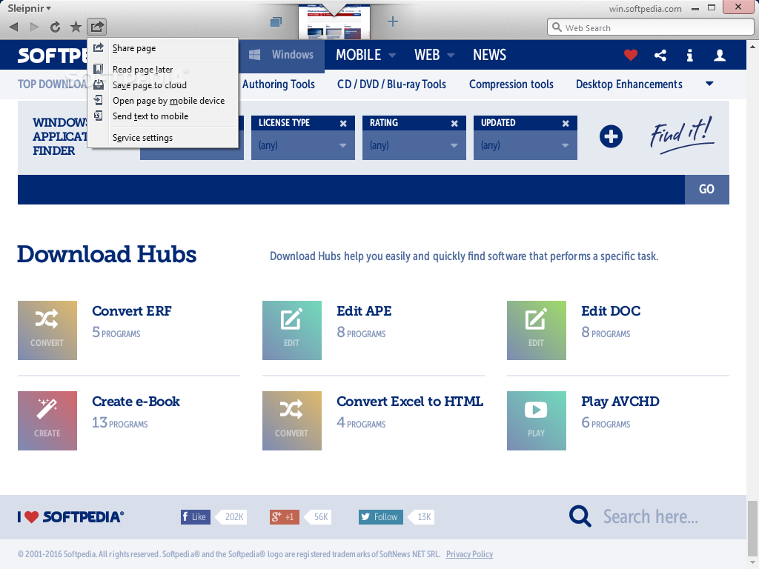Image resolution: width=759 pixels, height=569 pixels.
Task: Open the LICENSE TYPE dropdown
Action: tap(303, 145)
